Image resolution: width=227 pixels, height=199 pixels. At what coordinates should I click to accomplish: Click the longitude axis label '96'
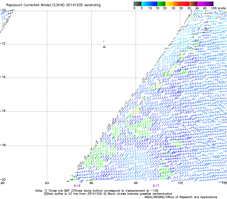91,183
